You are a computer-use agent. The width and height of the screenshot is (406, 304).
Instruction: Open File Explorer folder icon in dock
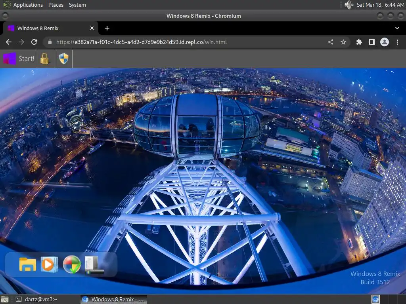click(28, 264)
